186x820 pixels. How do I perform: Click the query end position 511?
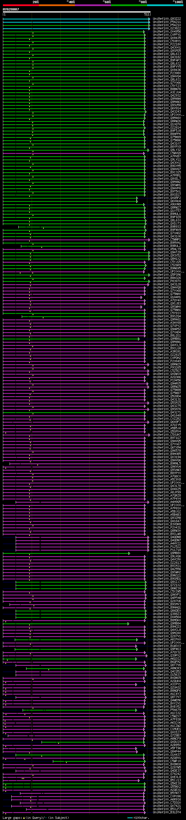146,15
